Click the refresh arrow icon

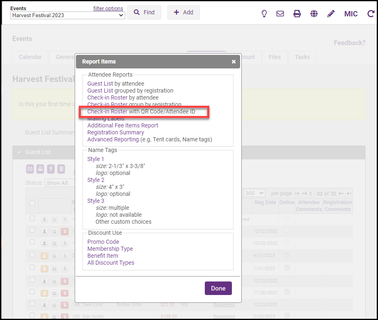click(371, 14)
